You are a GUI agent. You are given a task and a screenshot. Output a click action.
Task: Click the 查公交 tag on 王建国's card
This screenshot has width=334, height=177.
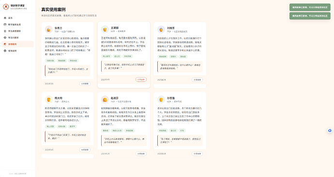tap(117, 56)
